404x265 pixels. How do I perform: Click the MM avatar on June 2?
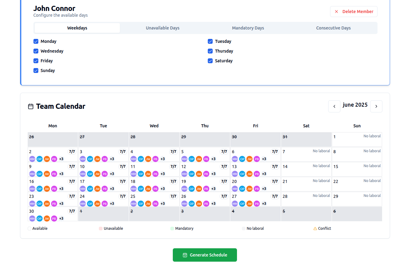coord(32,159)
